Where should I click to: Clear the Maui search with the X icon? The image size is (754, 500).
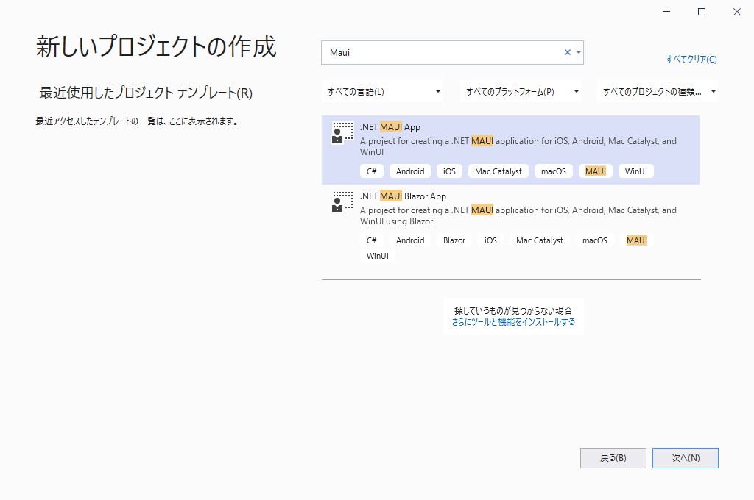click(x=567, y=52)
